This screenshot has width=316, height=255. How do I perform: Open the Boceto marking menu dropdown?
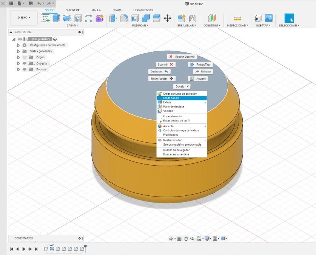[182, 86]
